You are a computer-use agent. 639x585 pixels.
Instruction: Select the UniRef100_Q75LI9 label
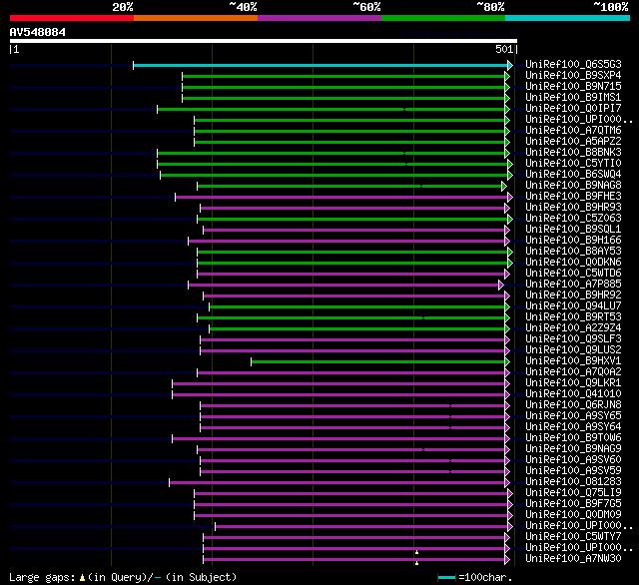pos(573,493)
